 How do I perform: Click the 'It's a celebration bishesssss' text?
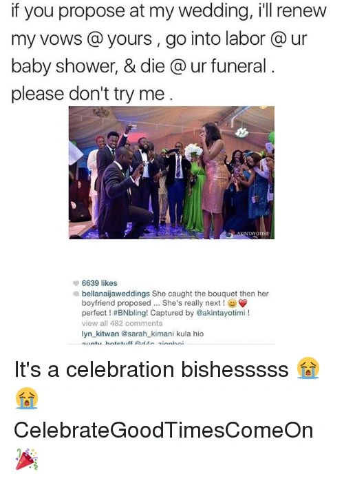click(x=151, y=369)
